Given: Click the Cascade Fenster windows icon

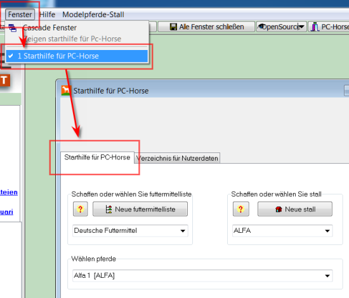Looking at the screenshot, I should [13, 28].
